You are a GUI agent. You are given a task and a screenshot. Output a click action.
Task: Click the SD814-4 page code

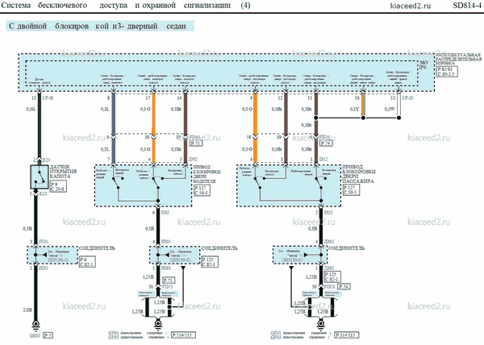point(467,6)
